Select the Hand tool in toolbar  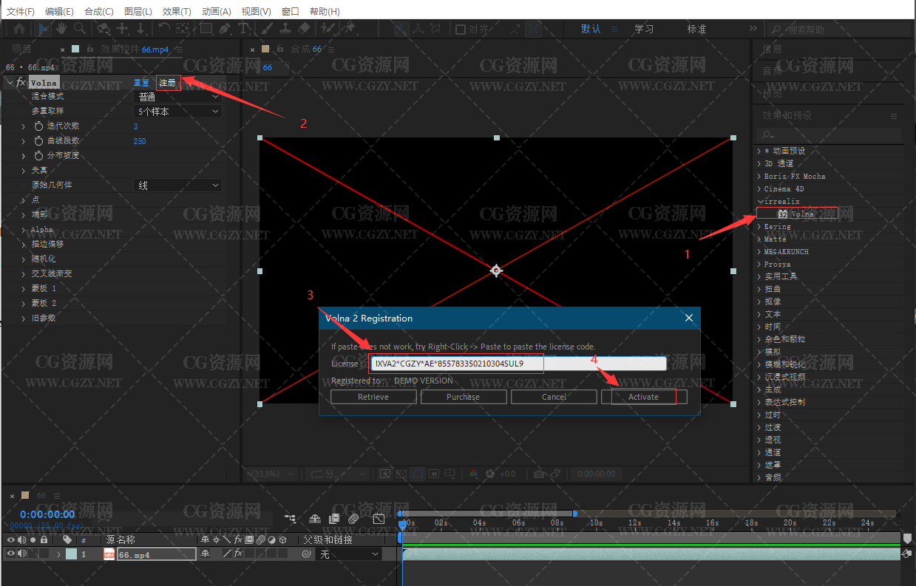click(x=61, y=29)
